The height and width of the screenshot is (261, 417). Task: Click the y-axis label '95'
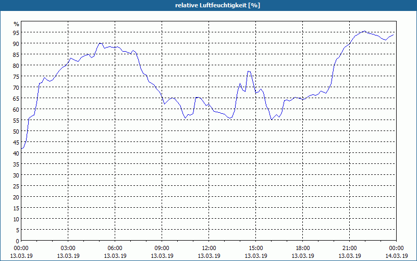click(x=16, y=32)
